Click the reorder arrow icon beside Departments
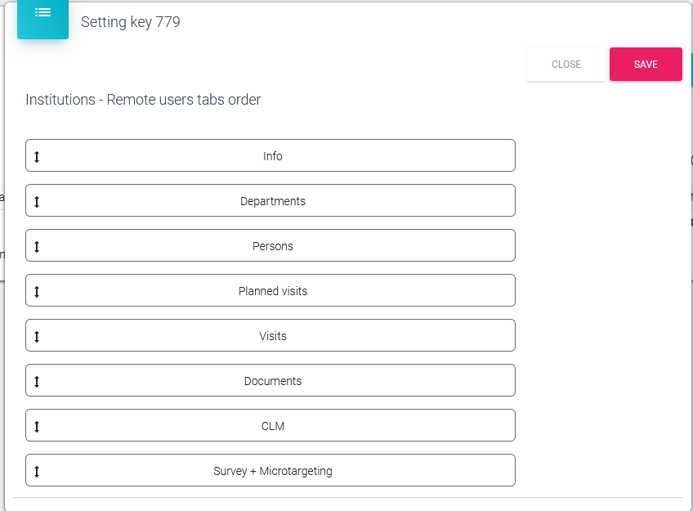693x511 pixels. pyautogui.click(x=37, y=201)
